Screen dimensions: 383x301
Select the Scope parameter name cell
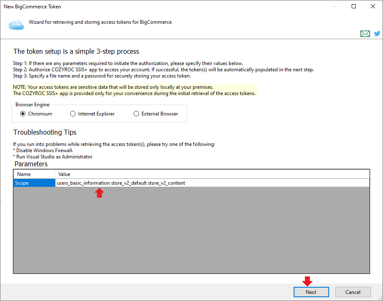tap(34, 183)
